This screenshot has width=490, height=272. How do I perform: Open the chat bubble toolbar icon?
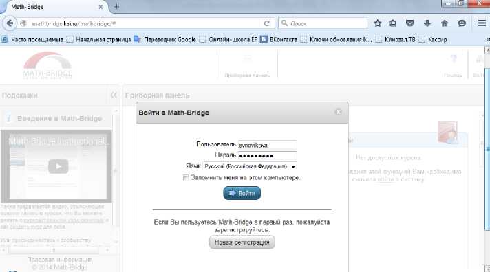pos(462,23)
